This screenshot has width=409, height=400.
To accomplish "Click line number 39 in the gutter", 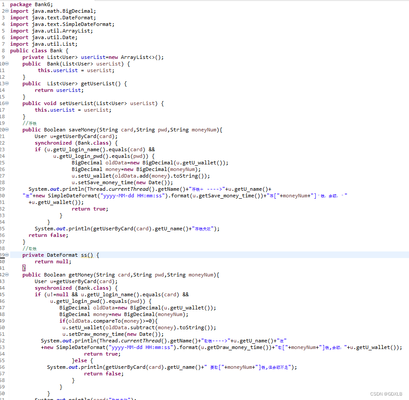I will pyautogui.click(x=4, y=255).
